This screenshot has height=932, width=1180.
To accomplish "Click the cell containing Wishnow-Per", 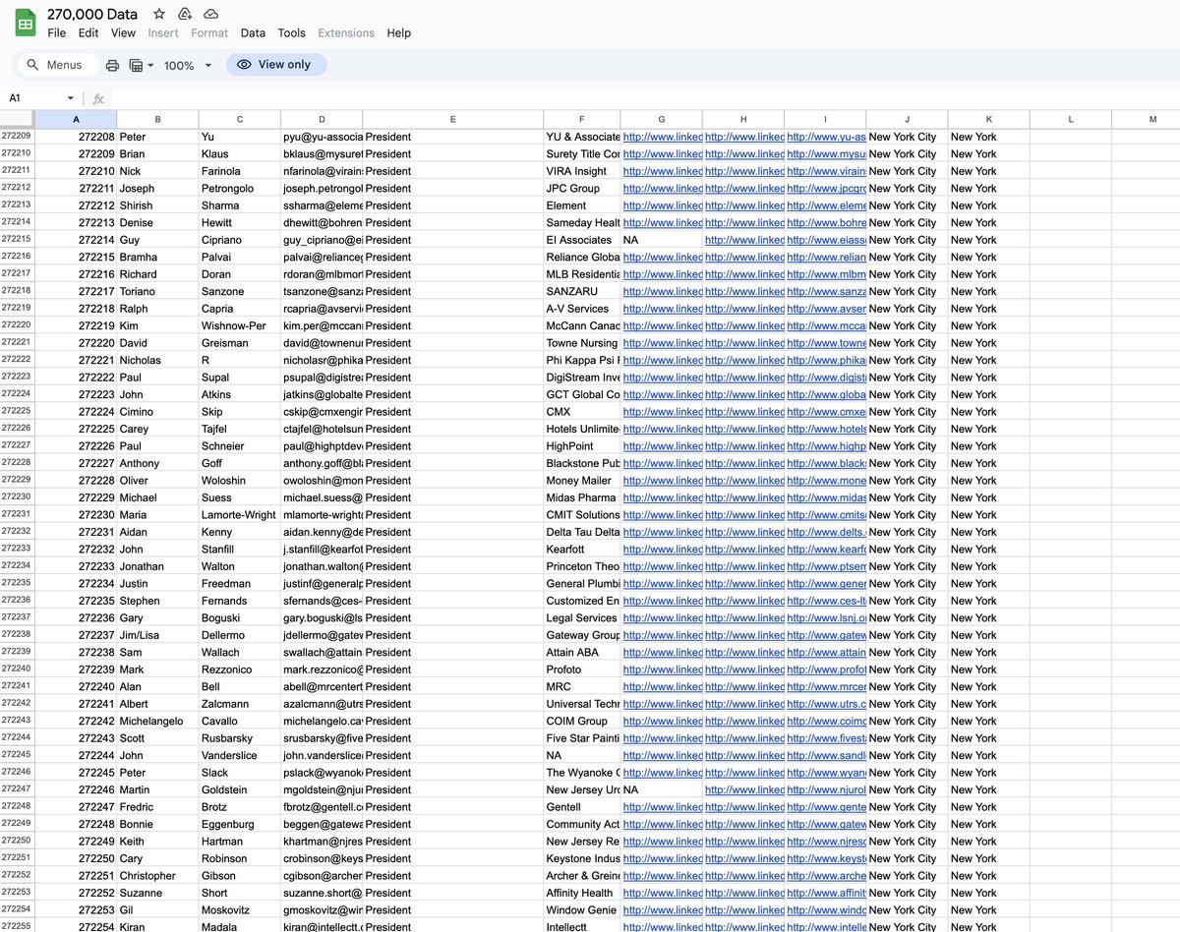I will point(239,325).
